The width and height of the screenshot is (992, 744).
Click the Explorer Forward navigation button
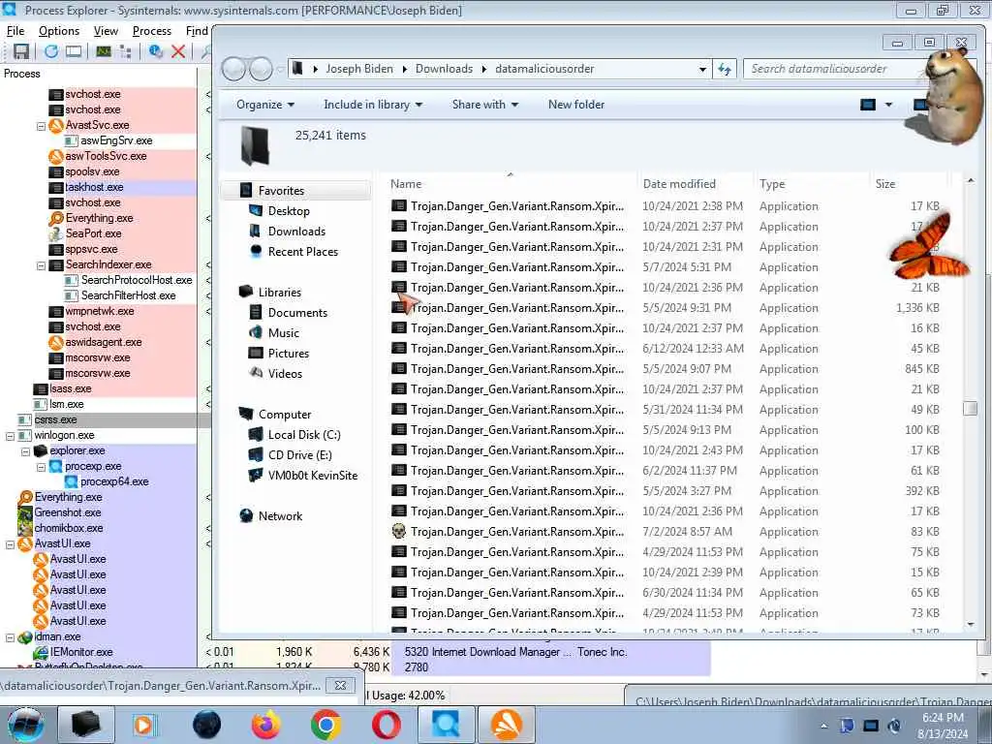[x=260, y=69]
